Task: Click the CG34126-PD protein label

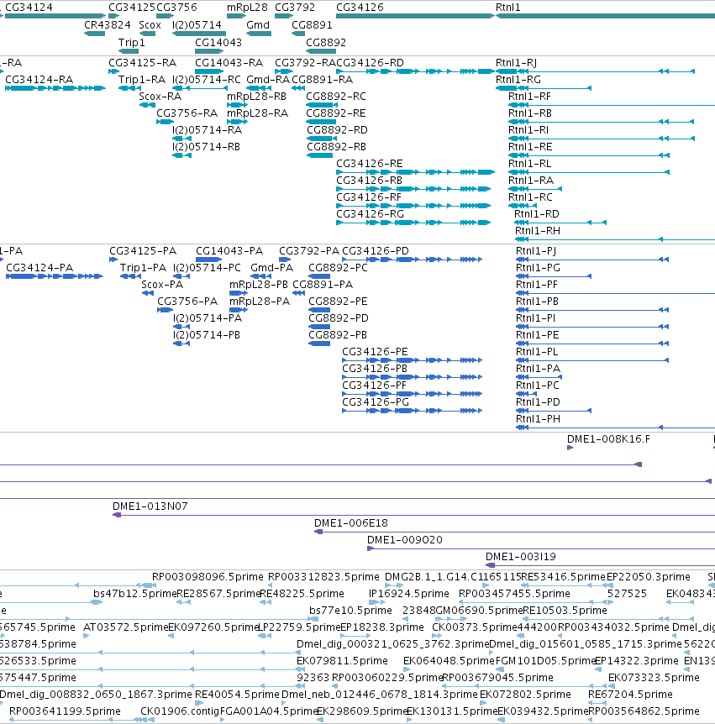Action: tap(376, 251)
